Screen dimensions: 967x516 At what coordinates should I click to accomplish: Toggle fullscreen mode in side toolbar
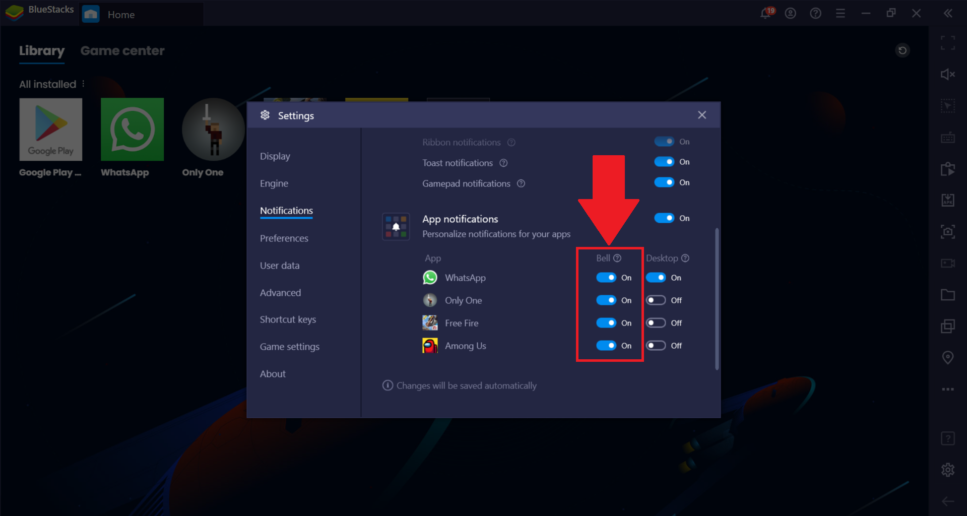pyautogui.click(x=948, y=43)
